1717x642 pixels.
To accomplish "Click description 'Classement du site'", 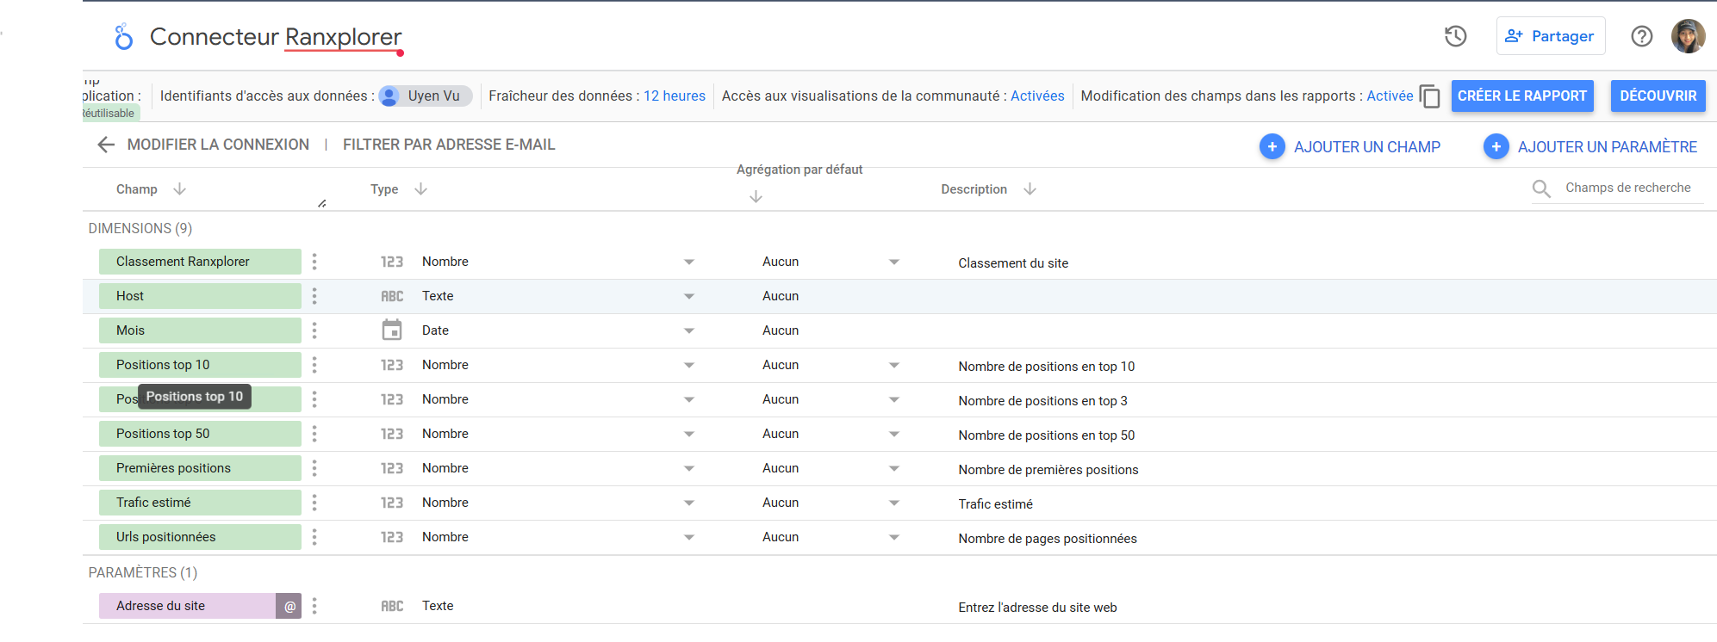I will (x=1013, y=263).
